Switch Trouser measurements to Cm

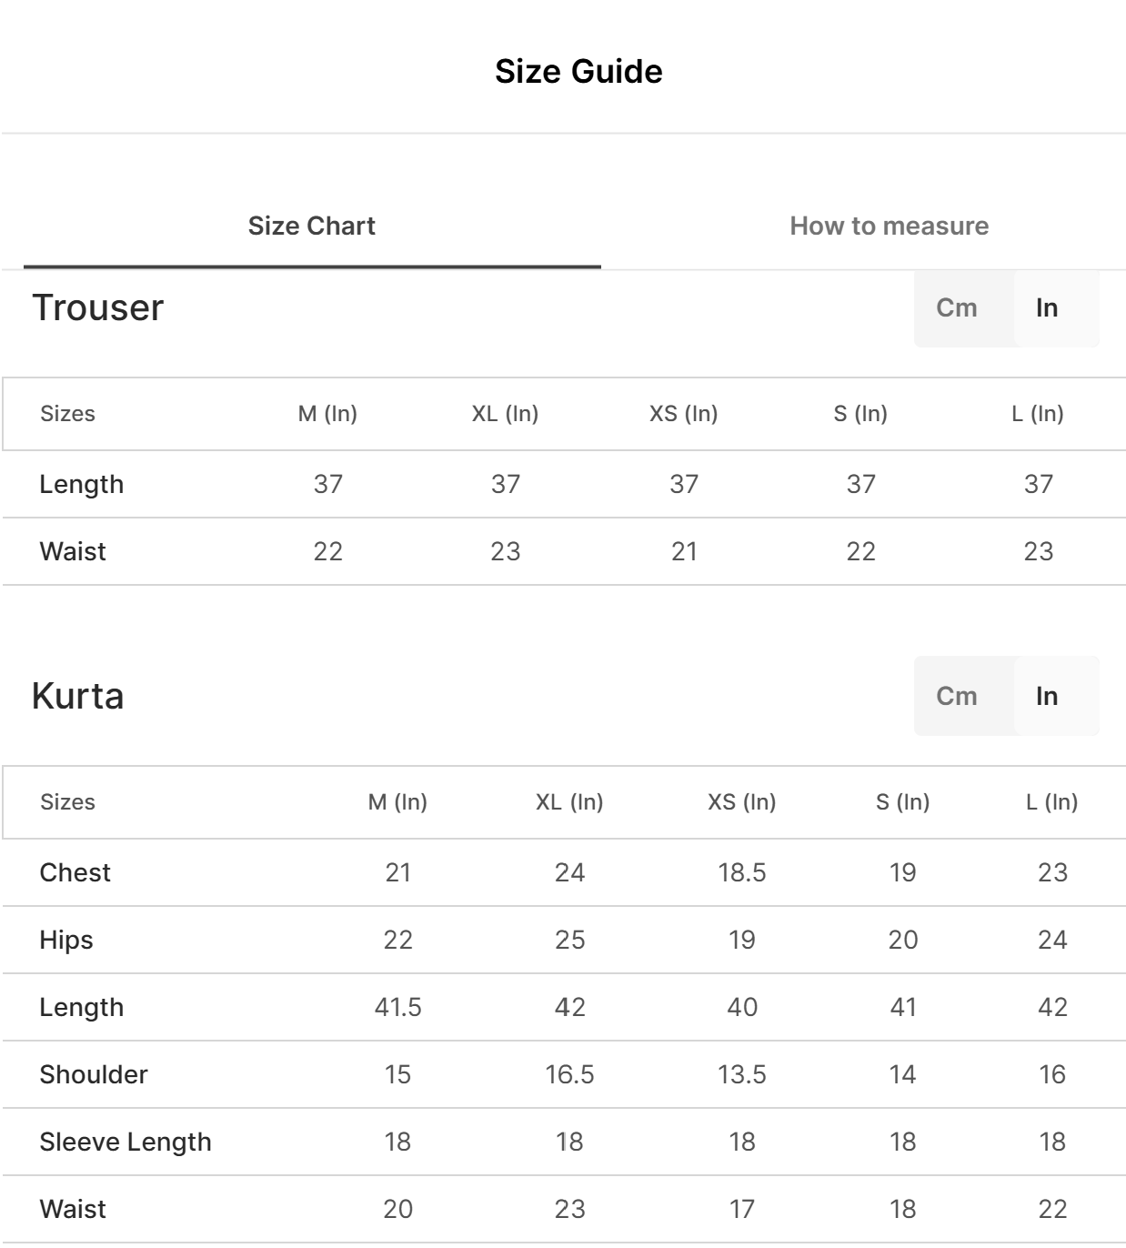pos(957,308)
